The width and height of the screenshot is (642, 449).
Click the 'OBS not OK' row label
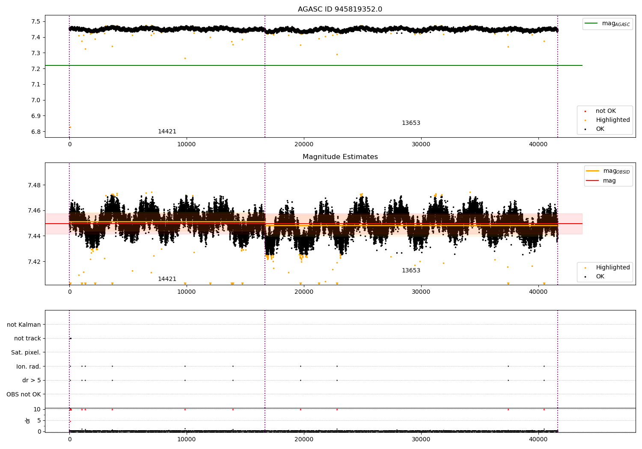(24, 394)
